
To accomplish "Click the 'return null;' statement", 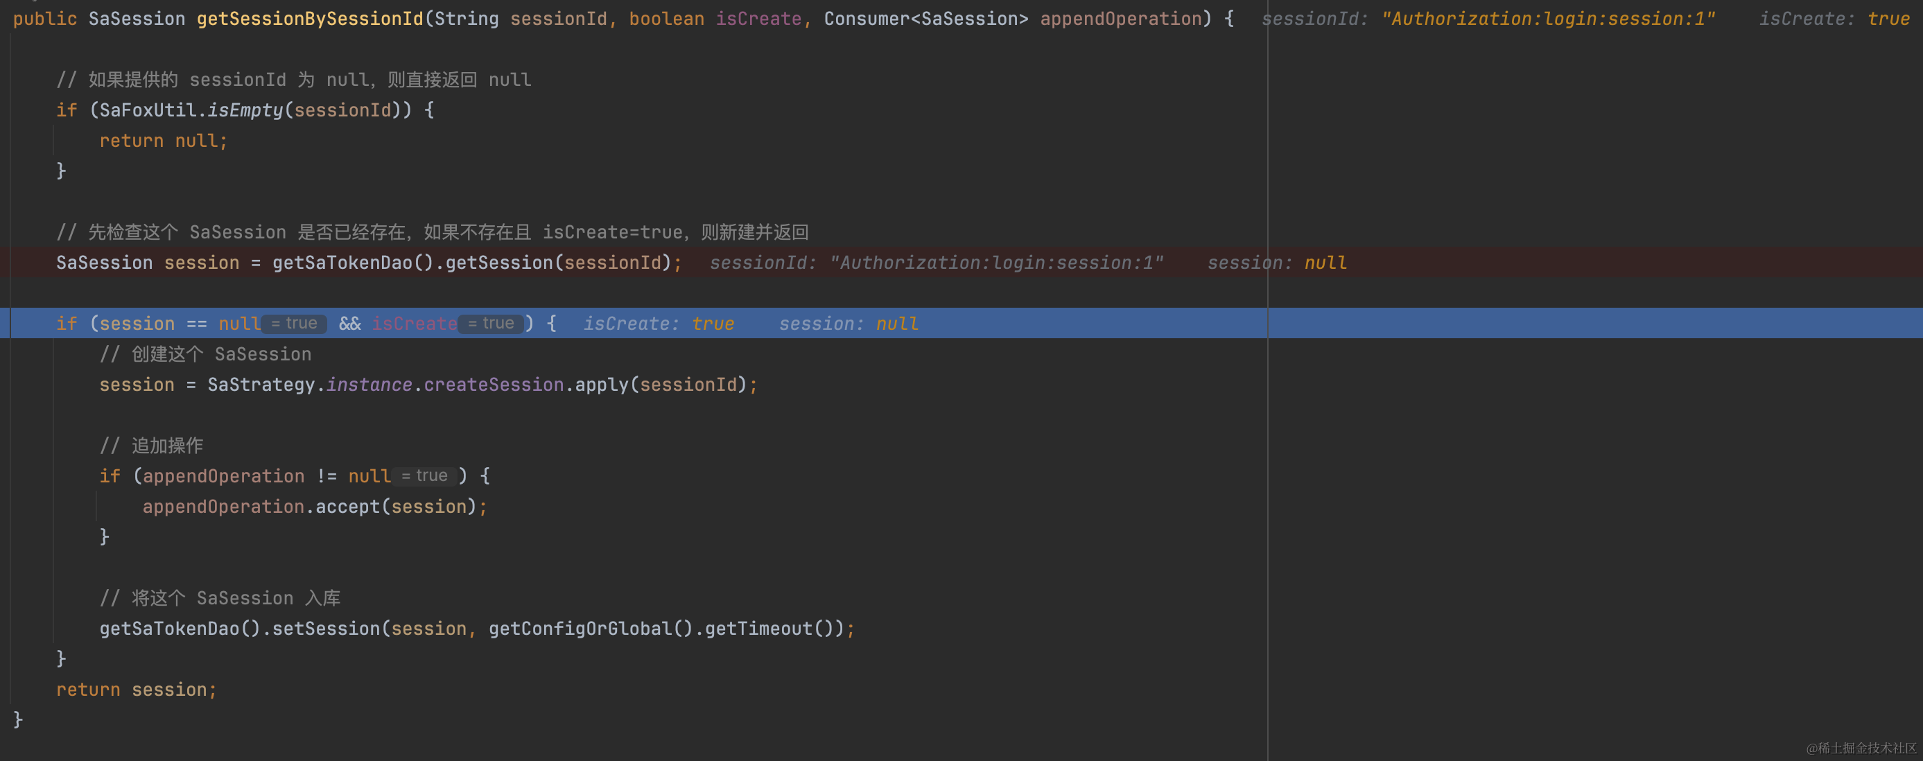I will pos(164,141).
